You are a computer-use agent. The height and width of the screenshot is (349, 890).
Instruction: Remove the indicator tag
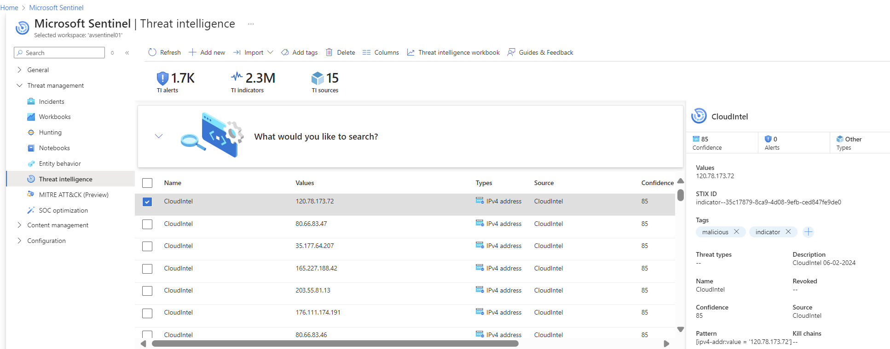(x=788, y=232)
